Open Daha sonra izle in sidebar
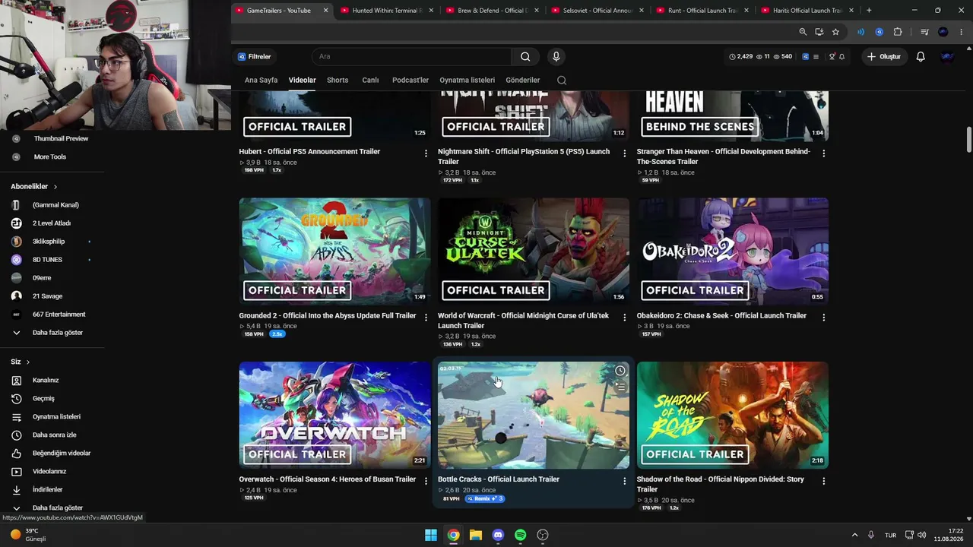This screenshot has width=973, height=547. click(52, 435)
